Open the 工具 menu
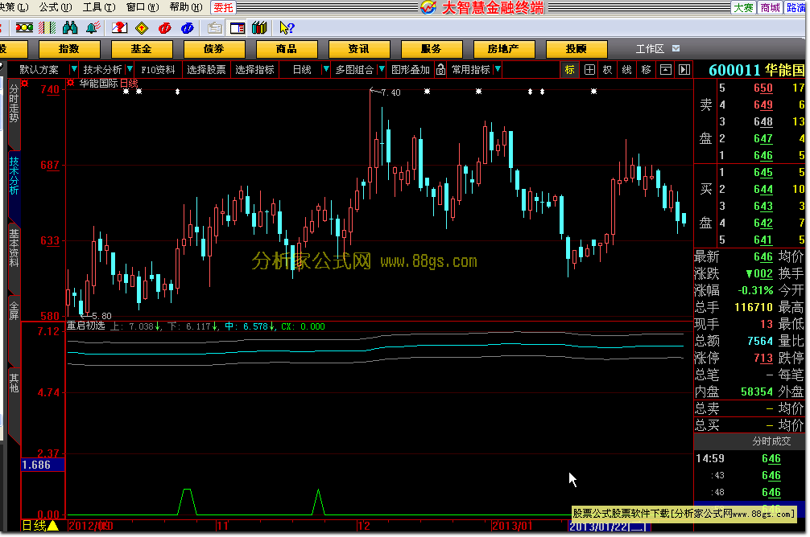This screenshot has width=810, height=537. (x=99, y=7)
